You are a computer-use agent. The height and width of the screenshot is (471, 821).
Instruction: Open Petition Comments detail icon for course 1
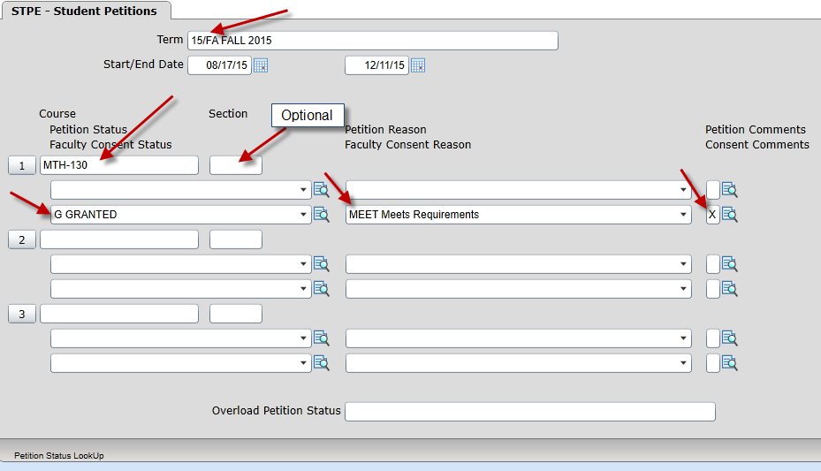point(730,189)
